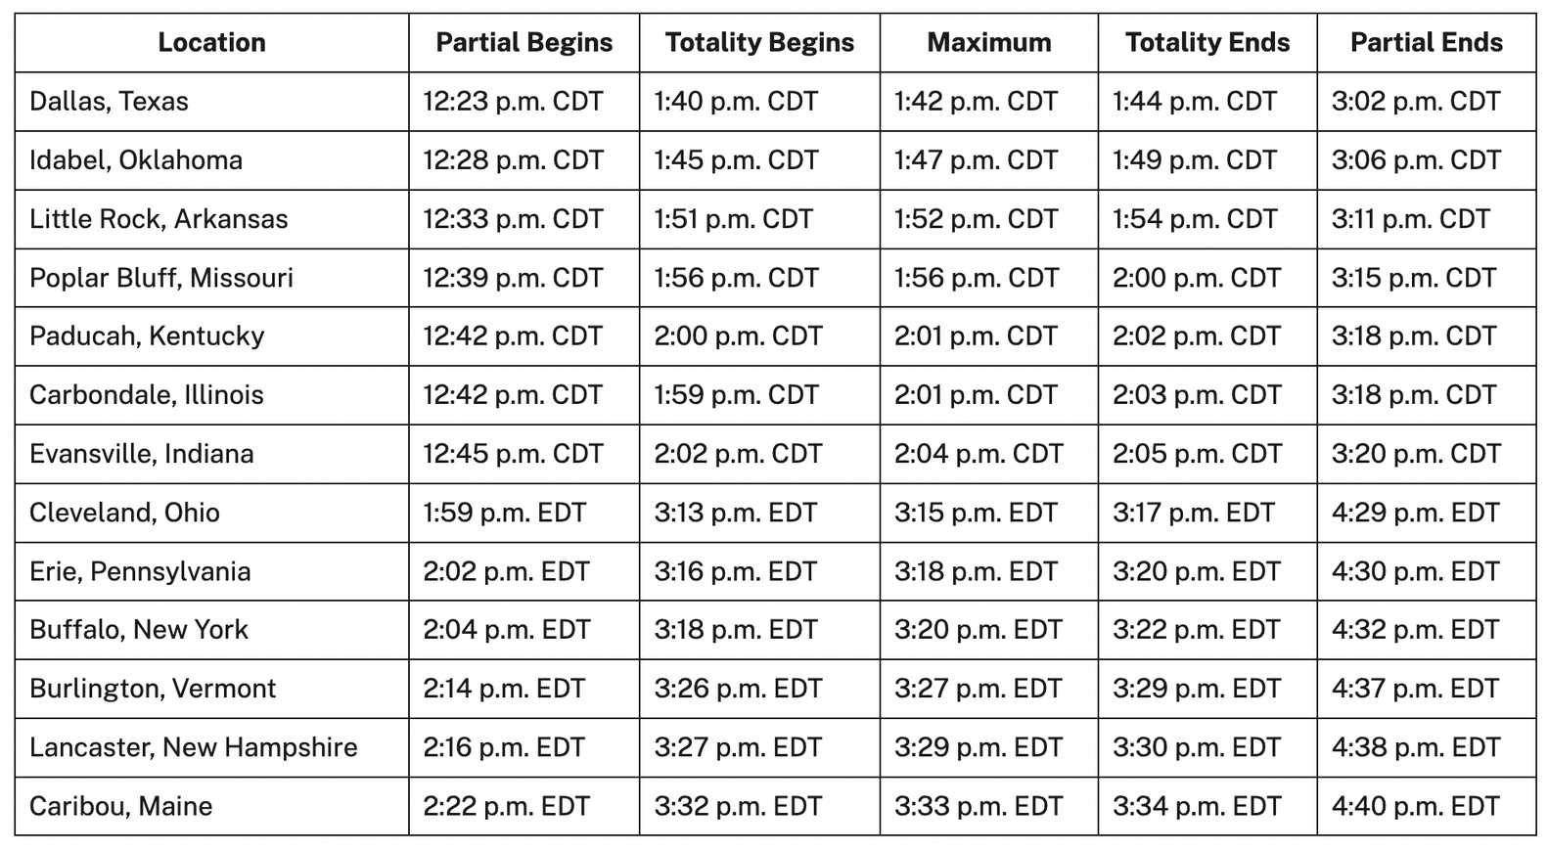Select Carbondale, Illinois row label

[x=211, y=395]
